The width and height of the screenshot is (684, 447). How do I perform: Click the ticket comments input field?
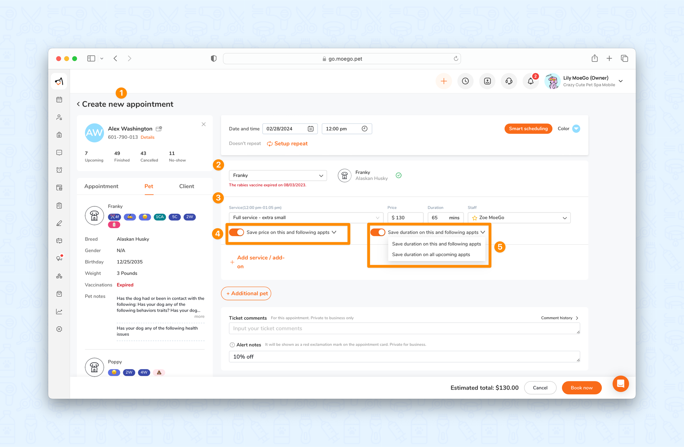(x=404, y=328)
